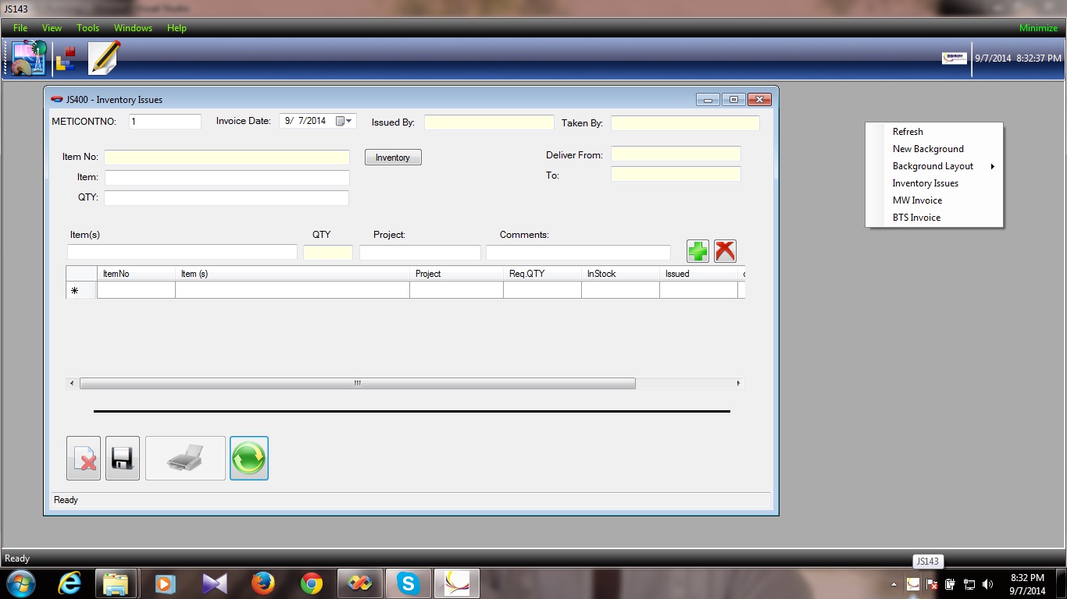
Task: Click the Item No input field
Action: tap(227, 158)
